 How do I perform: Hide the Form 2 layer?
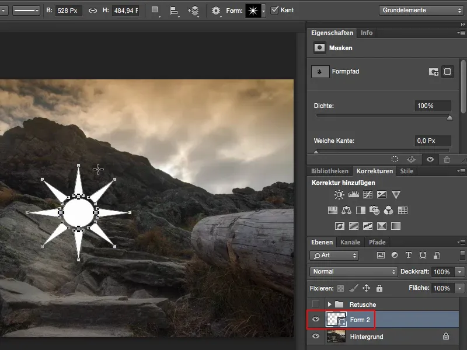click(315, 320)
